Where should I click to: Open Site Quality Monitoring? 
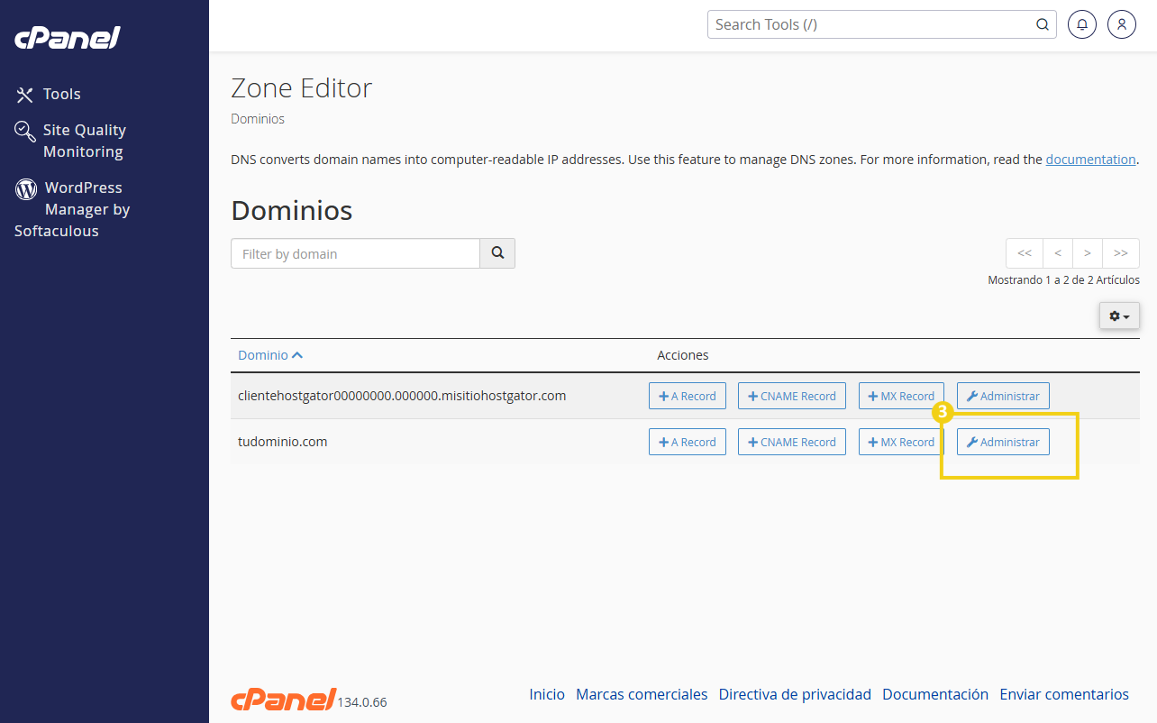(x=72, y=141)
